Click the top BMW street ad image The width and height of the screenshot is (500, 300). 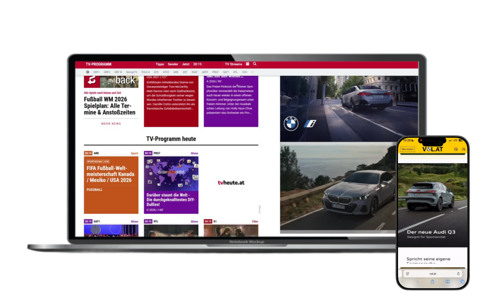click(x=349, y=108)
